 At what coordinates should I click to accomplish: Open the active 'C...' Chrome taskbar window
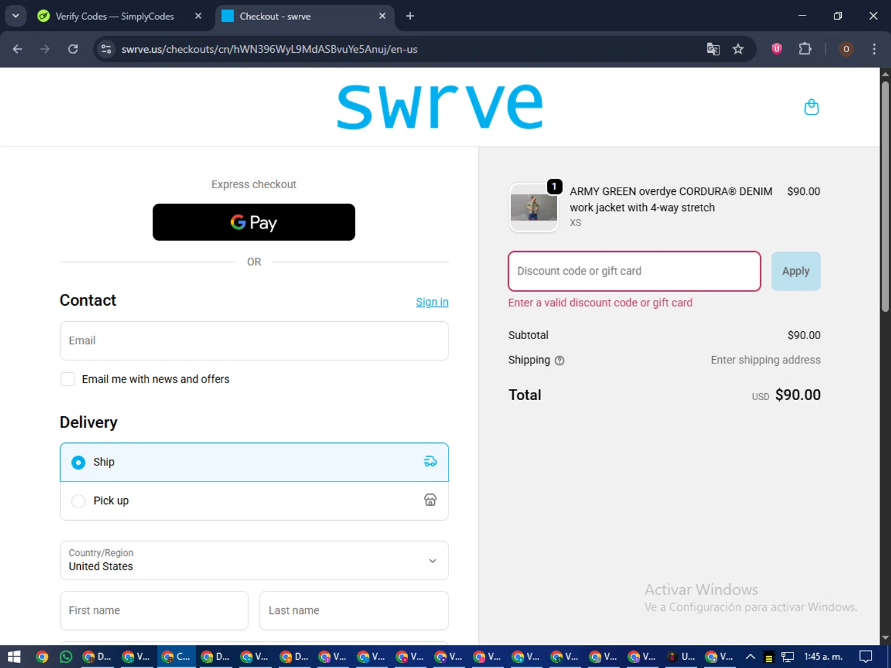(176, 656)
